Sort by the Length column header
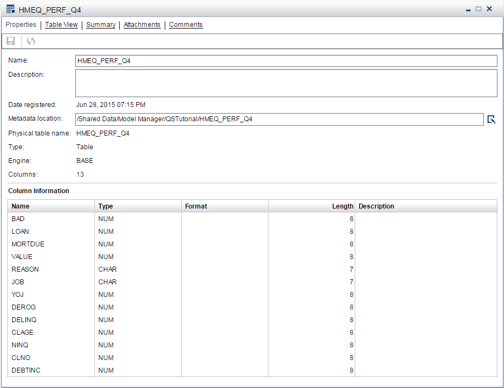The height and width of the screenshot is (388, 504). coord(311,206)
